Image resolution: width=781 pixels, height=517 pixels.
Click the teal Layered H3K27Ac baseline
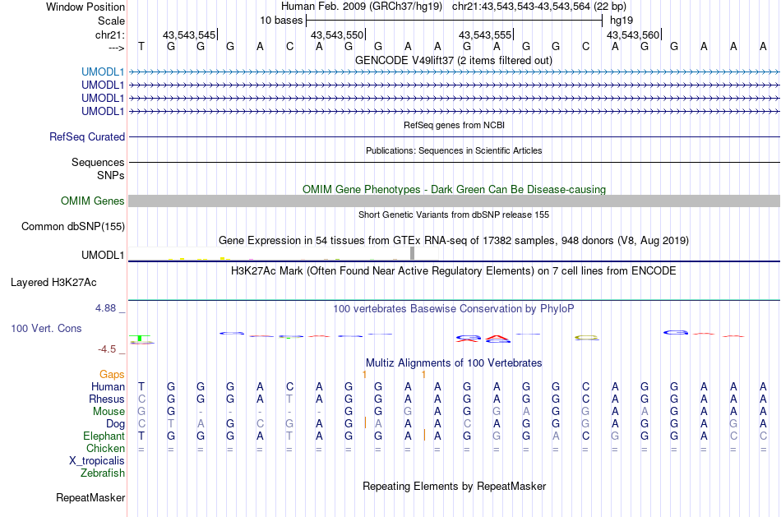pyautogui.click(x=455, y=300)
